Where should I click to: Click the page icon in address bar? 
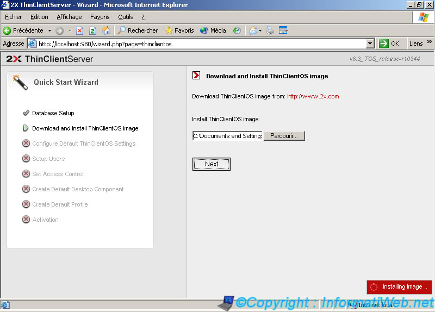coord(33,43)
